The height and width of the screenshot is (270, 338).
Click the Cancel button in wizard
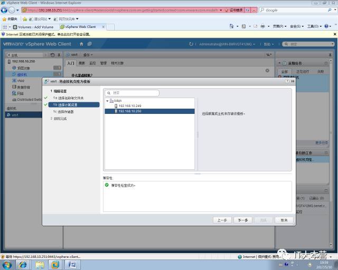click(x=284, y=220)
